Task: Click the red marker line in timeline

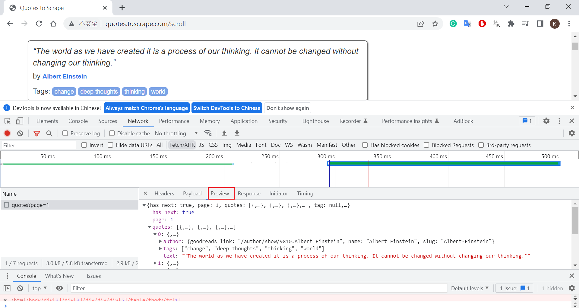Action: 369,175
